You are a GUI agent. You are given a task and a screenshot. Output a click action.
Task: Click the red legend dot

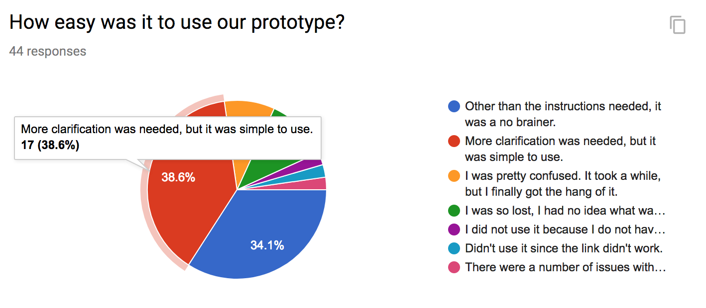[454, 141]
